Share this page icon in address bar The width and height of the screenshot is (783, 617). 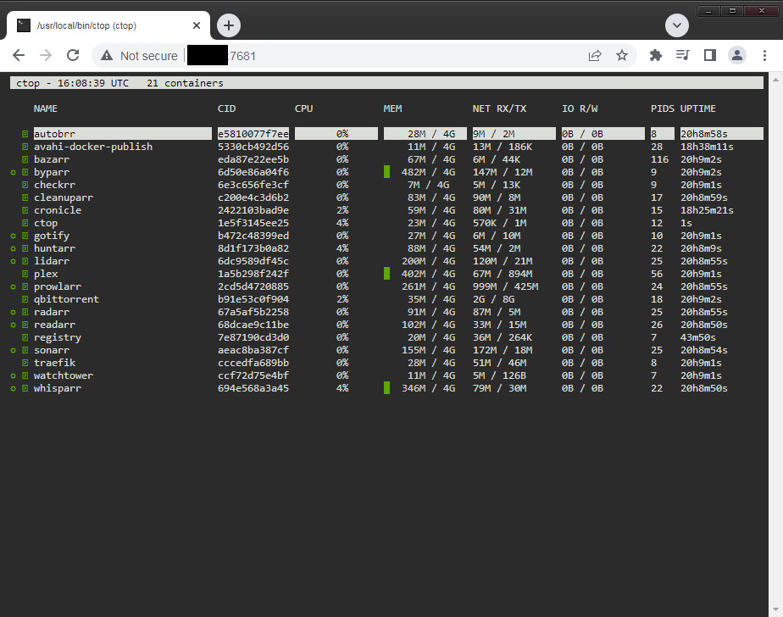595,55
